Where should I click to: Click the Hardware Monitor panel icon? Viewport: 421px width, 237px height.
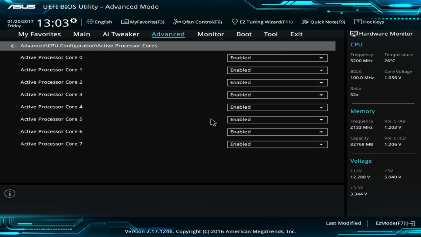pos(353,33)
